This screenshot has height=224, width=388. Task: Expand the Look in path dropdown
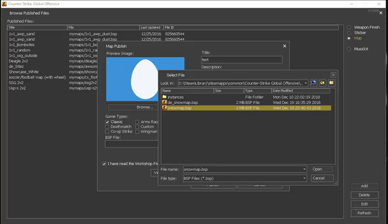pyautogui.click(x=306, y=83)
